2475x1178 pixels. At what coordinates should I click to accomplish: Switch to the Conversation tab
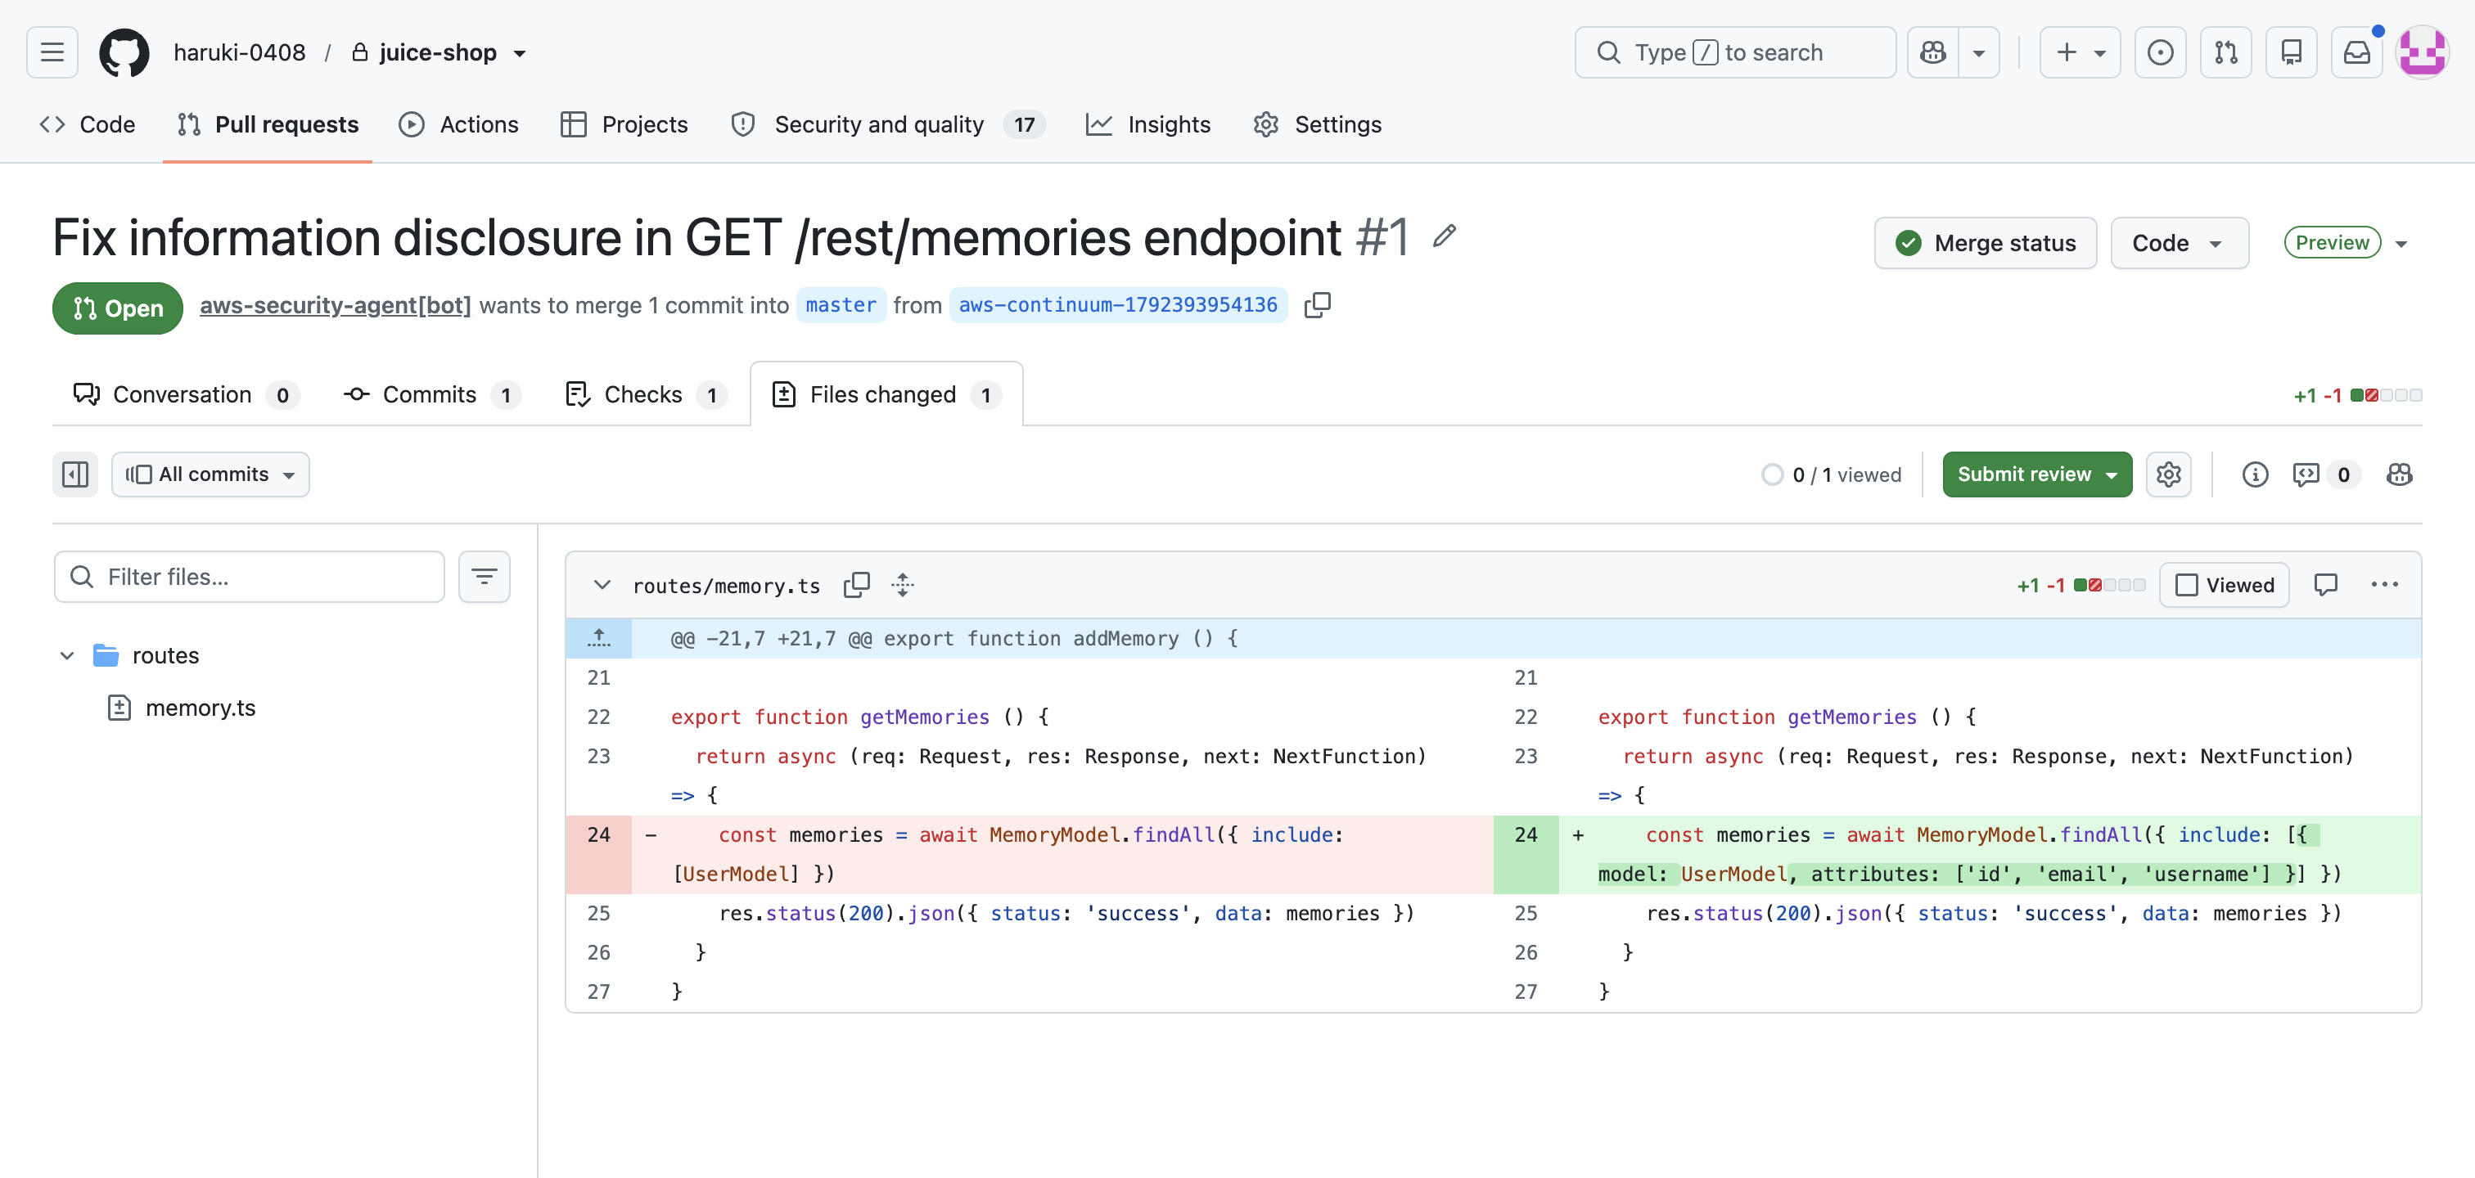pos(186,394)
